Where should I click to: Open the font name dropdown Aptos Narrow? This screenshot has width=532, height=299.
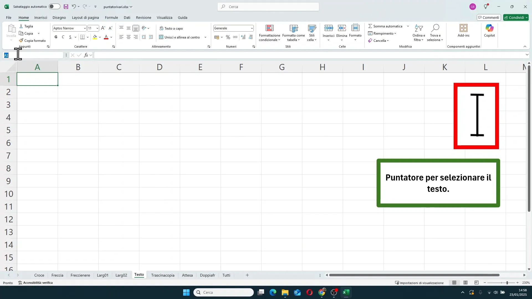click(85, 28)
